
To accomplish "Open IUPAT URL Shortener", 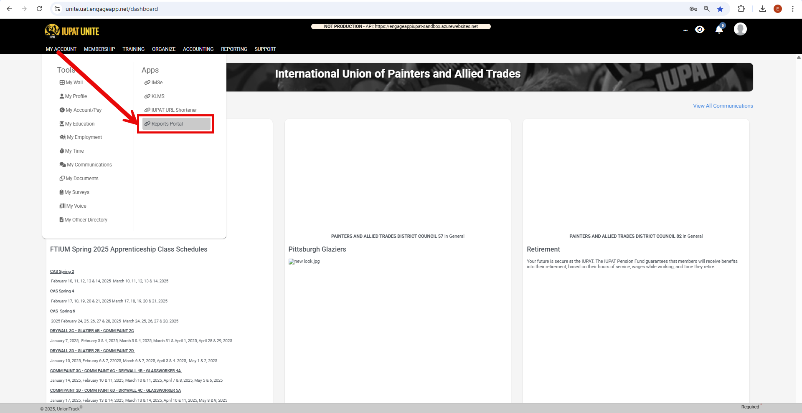I will pos(170,110).
